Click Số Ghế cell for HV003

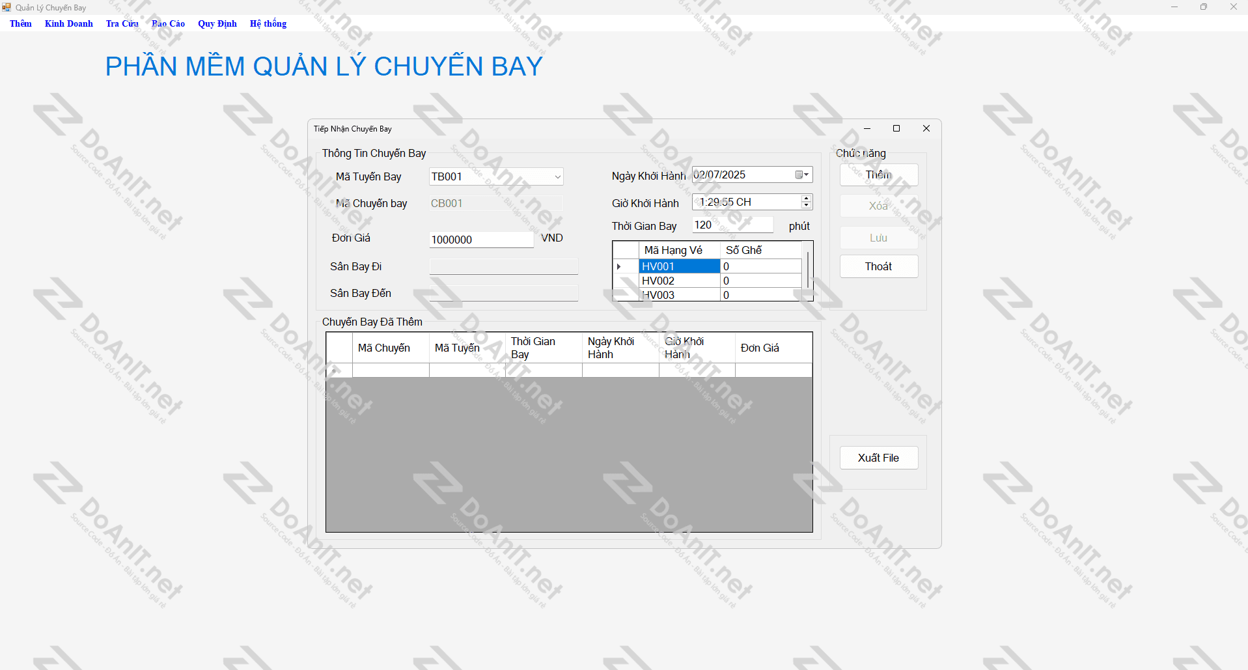760,295
